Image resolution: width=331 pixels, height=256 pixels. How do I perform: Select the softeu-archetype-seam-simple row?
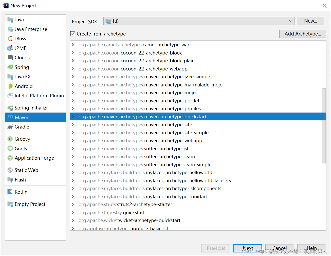198,164
